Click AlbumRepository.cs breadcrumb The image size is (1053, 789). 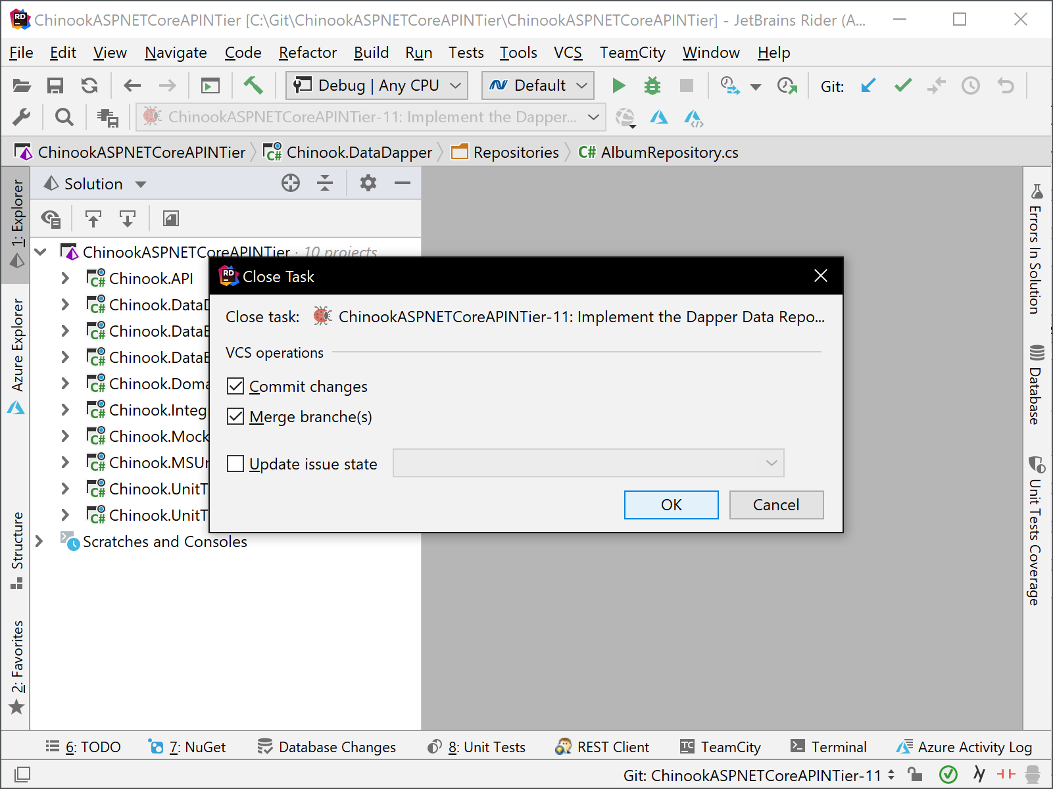658,152
